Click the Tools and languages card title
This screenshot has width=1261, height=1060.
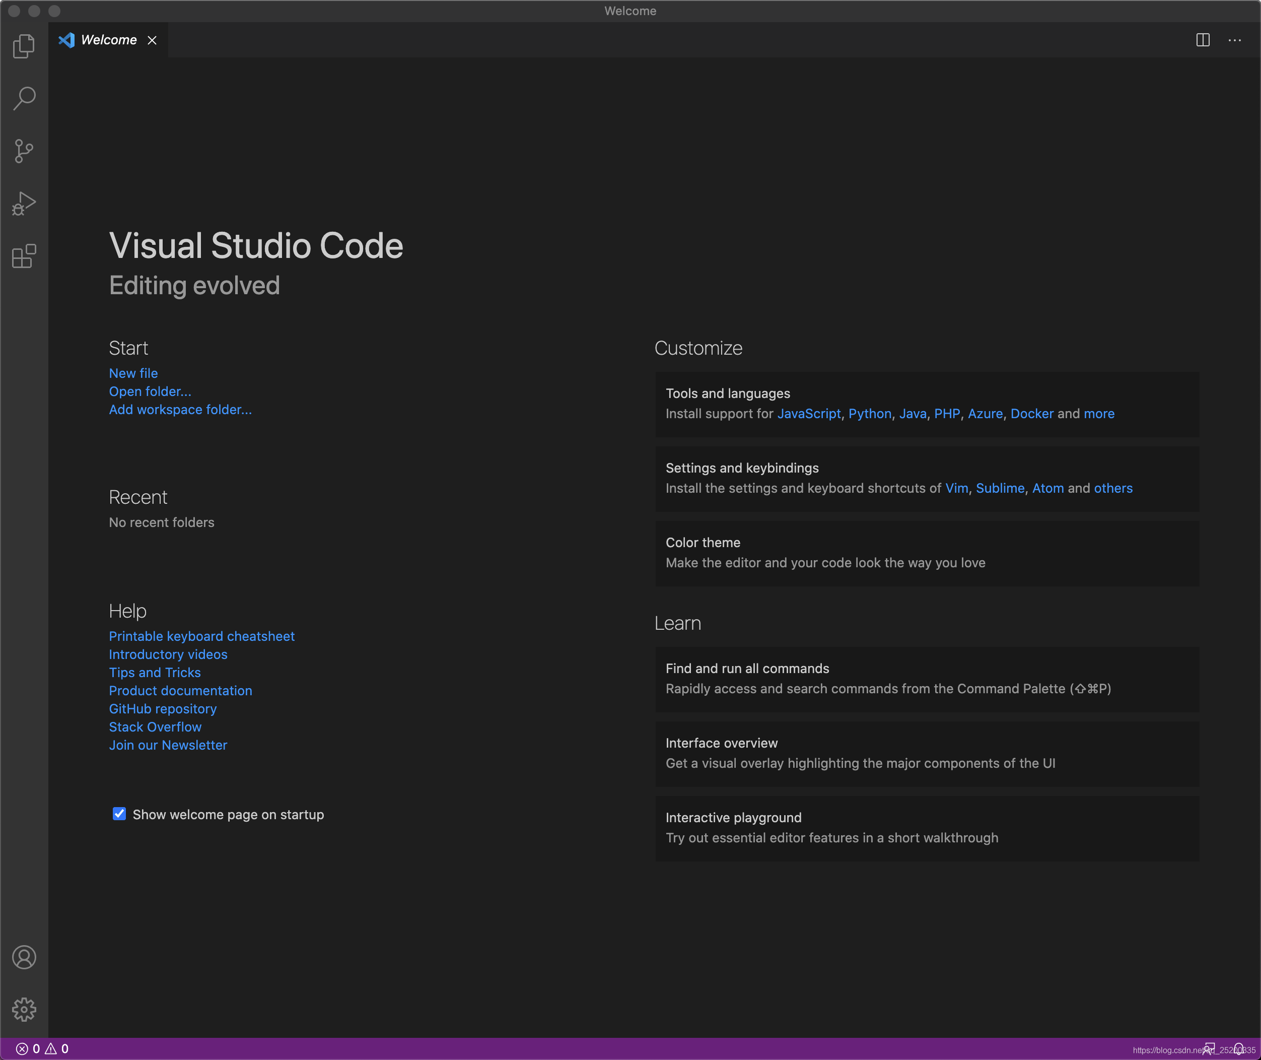coord(728,393)
